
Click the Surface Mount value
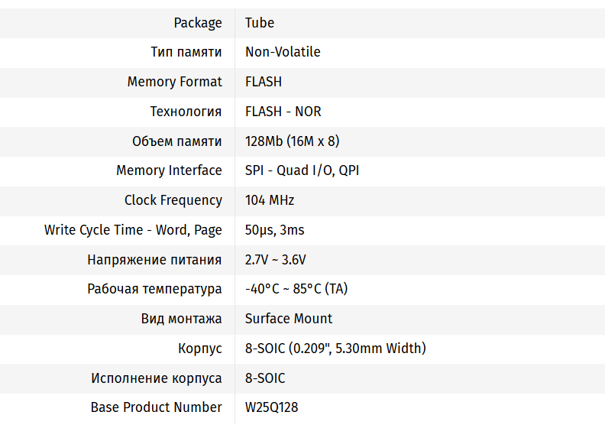click(x=289, y=319)
